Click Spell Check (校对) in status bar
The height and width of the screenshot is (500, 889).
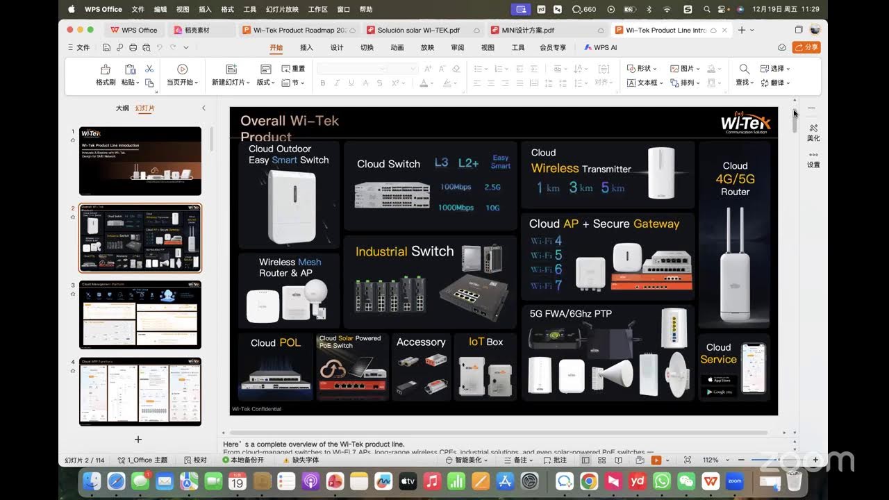[x=195, y=460]
